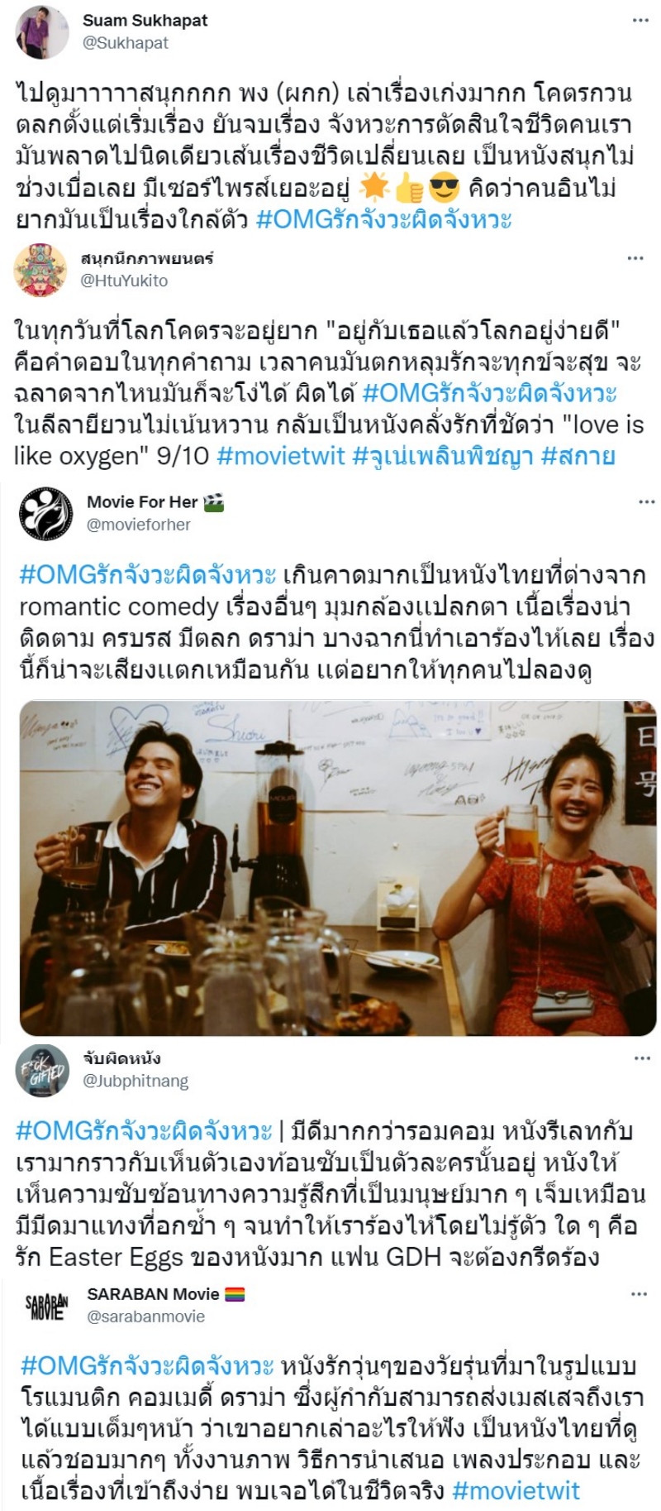Click the สนุกนึกภาพยนตร์ avatar icon
The image size is (661, 1511).
(40, 271)
